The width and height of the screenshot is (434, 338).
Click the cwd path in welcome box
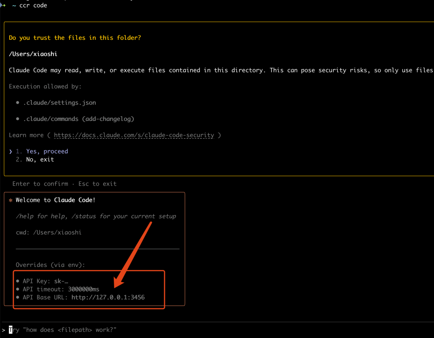[x=57, y=233]
